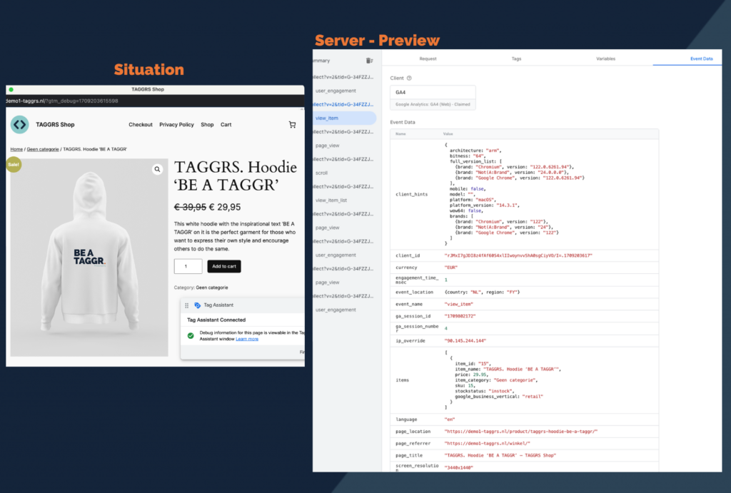The width and height of the screenshot is (731, 493).
Task: Click the ga_session_id value
Action: tap(460, 316)
